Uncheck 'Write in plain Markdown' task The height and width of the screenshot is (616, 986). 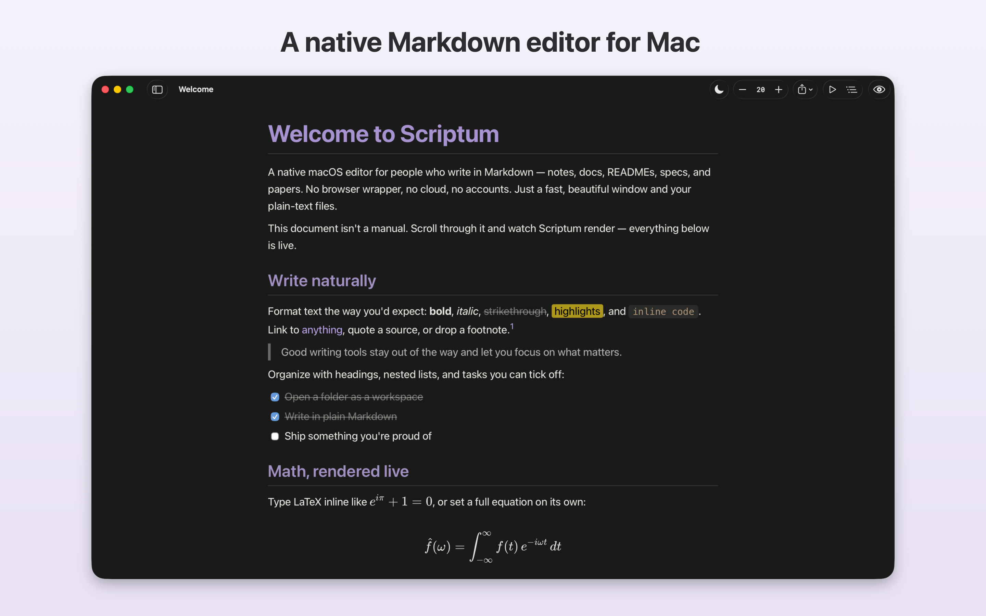[275, 416]
